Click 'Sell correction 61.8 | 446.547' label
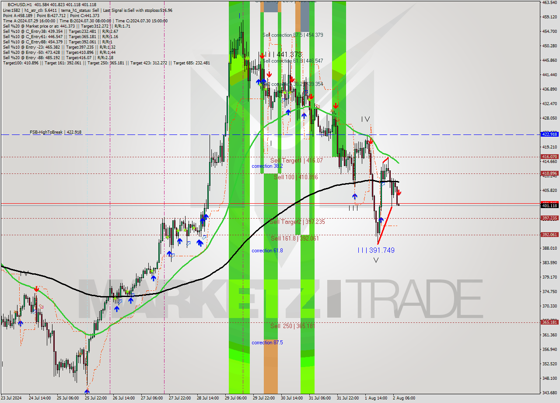560x403 pixels. click(293, 61)
